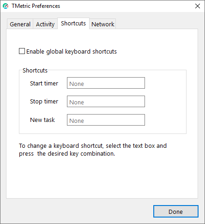The height and width of the screenshot is (224, 205).
Task: Focus the Start timer shortcut box
Action: coord(106,83)
